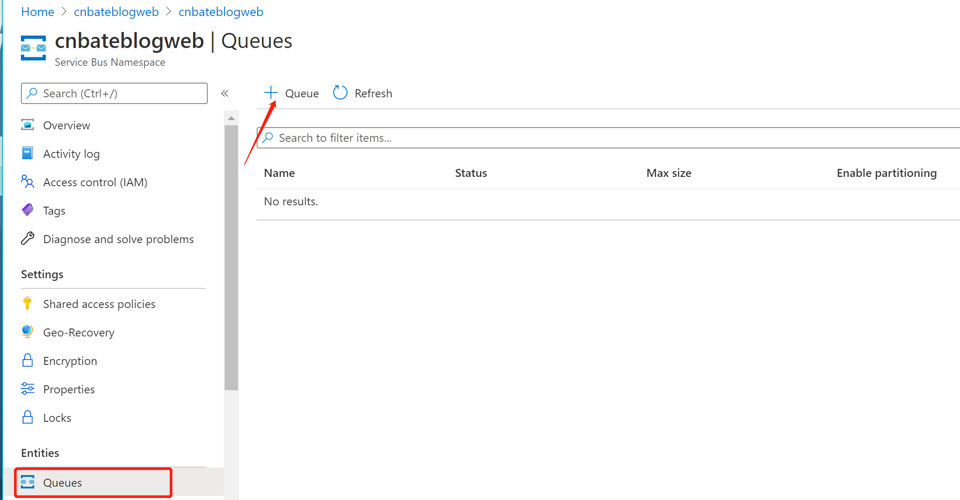This screenshot has height=500, width=960.
Task: Click the yellow key Shared access icon
Action: (x=28, y=304)
